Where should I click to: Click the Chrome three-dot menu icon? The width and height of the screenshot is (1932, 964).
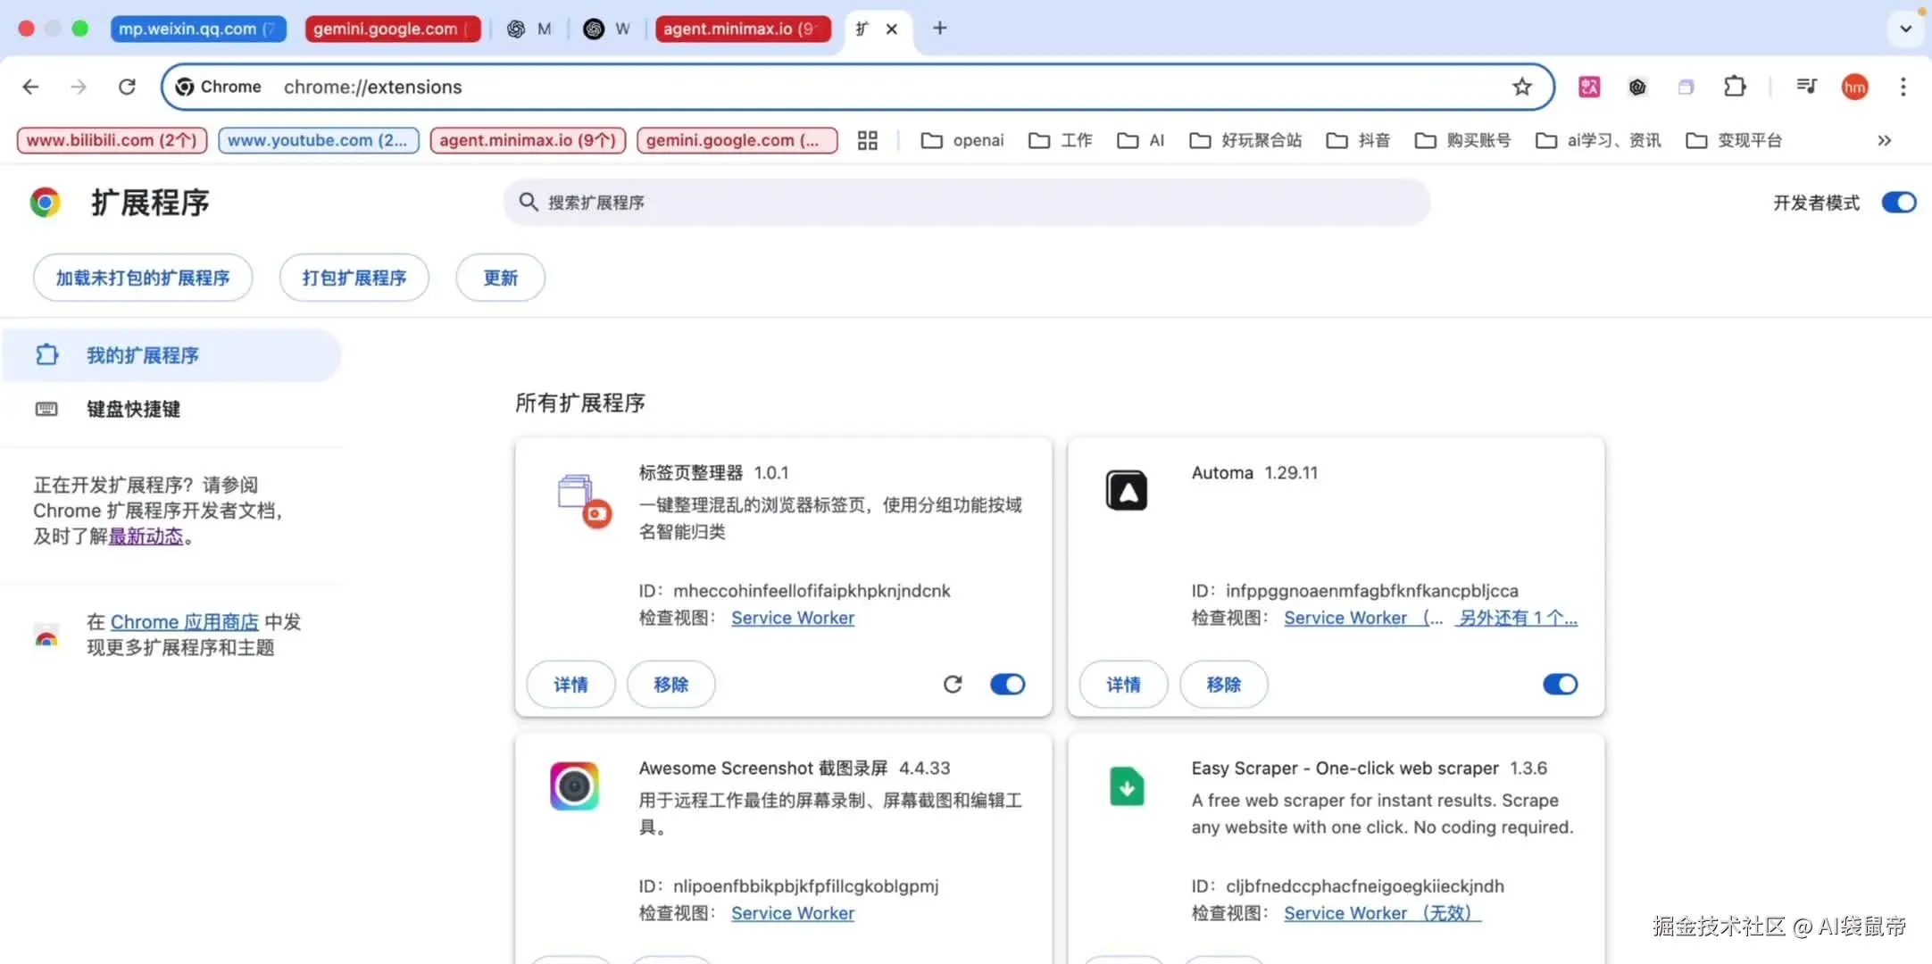pyautogui.click(x=1903, y=87)
